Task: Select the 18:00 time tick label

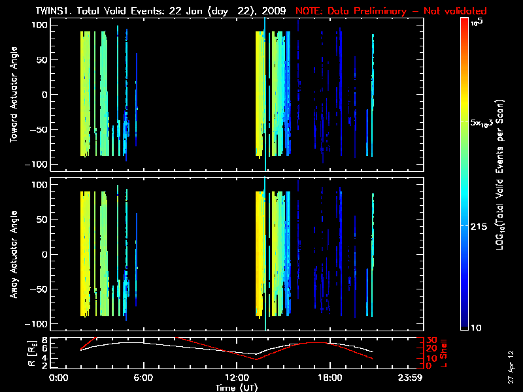Action: click(x=329, y=378)
